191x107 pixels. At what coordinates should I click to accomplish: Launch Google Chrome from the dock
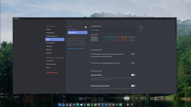click(88, 105)
